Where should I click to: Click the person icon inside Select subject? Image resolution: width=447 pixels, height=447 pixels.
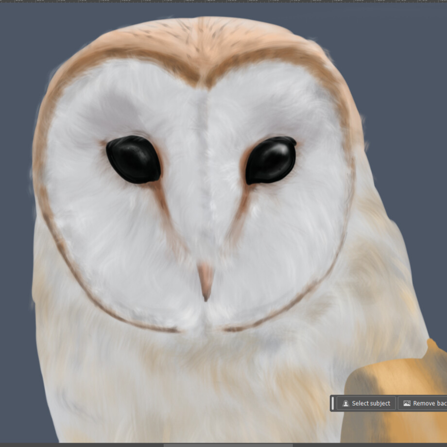click(x=346, y=403)
